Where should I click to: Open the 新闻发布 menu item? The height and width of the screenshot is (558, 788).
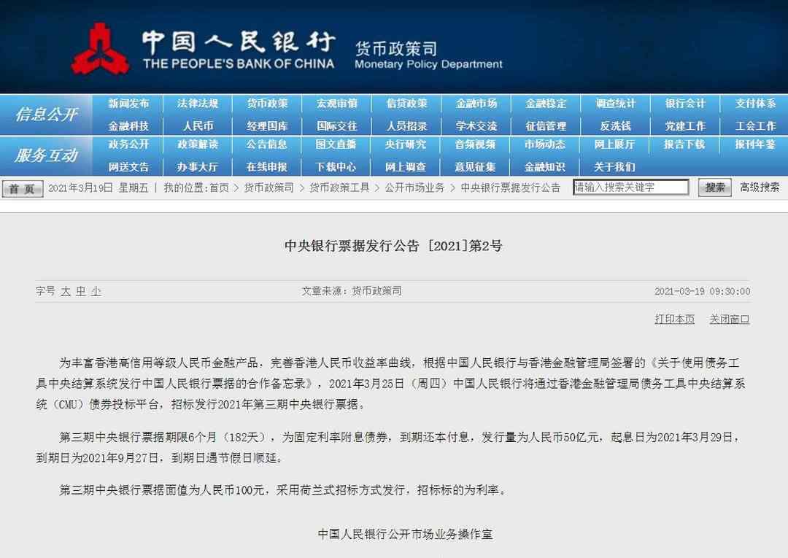tap(128, 104)
